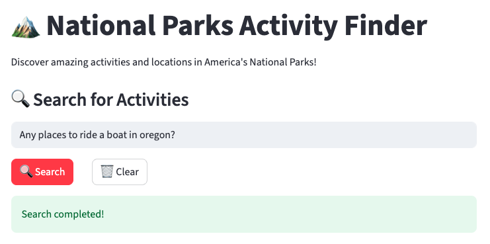Viewport: 490px width, 244px height.
Task: Click the National Parks Activity Finder title
Action: [237, 26]
